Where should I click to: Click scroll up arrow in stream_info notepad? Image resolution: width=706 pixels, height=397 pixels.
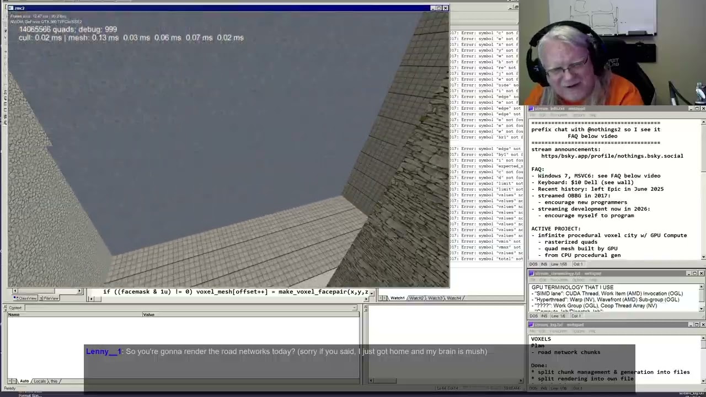(702, 121)
